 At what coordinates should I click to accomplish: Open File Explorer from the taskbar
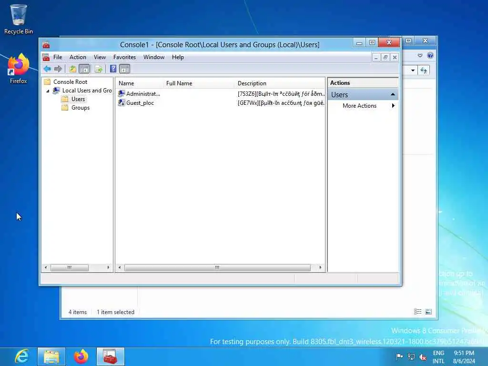(x=51, y=356)
